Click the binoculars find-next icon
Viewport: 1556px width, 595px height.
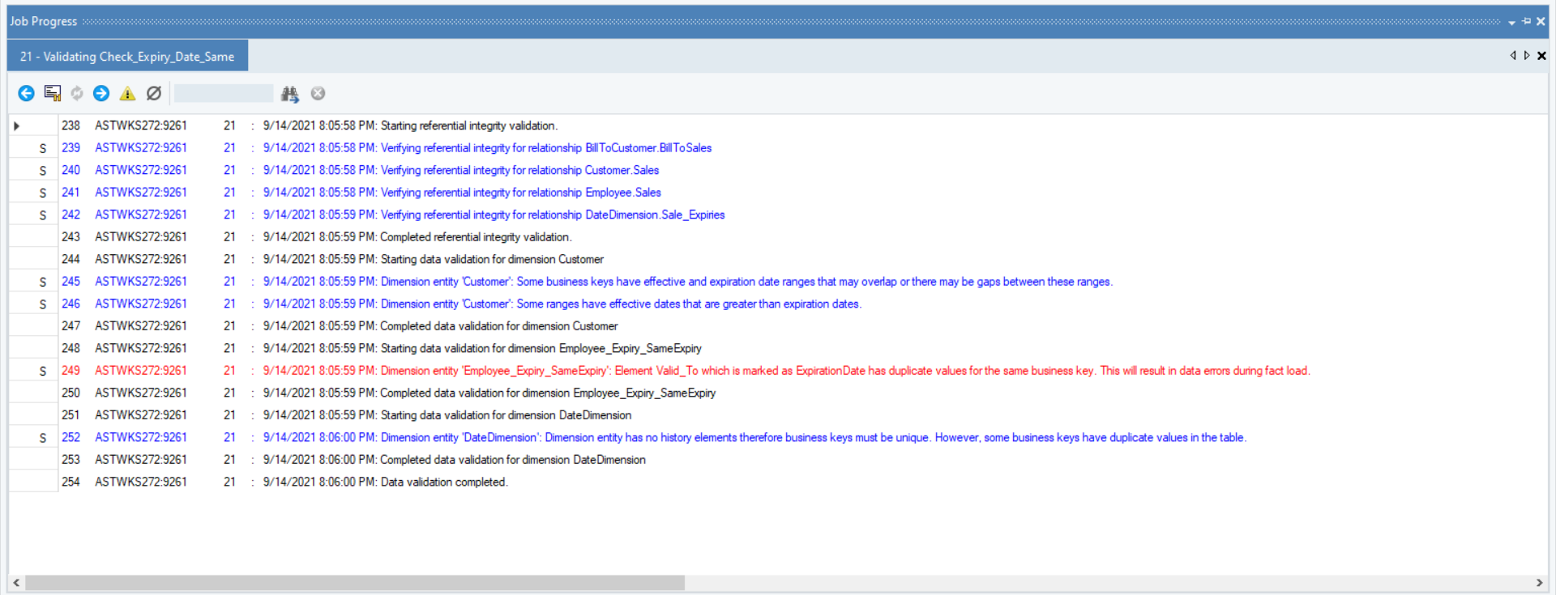pyautogui.click(x=290, y=94)
